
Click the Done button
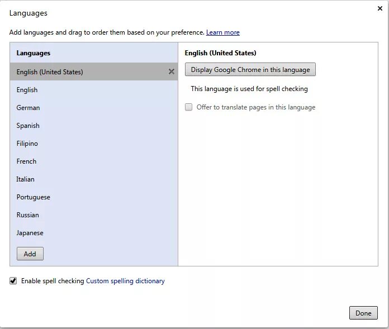coord(363,313)
